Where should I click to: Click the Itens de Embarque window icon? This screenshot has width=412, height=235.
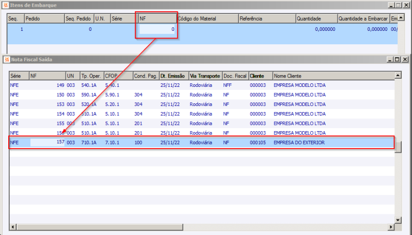click(x=6, y=5)
